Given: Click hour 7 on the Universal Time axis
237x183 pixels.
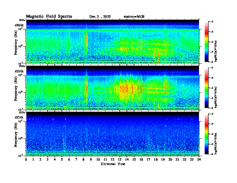Looking at the screenshot, I should click(76, 159).
